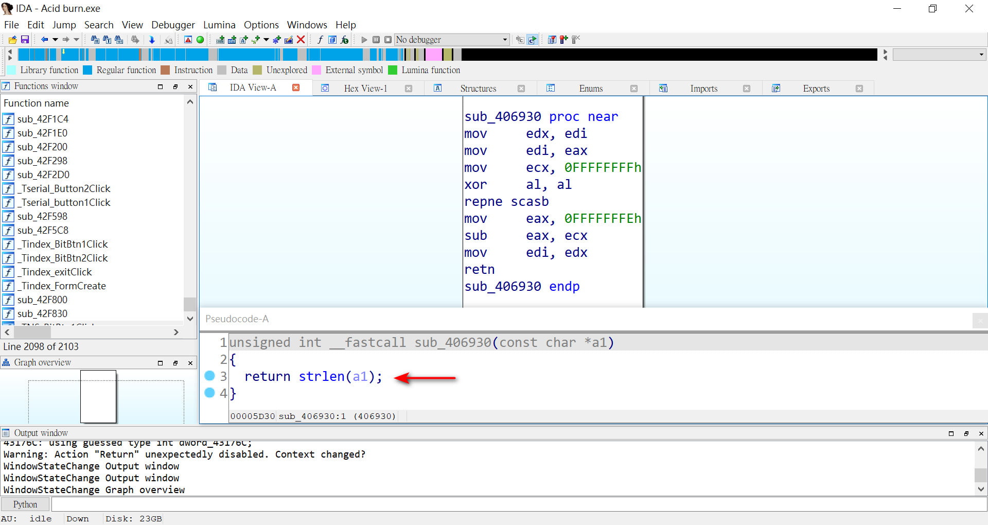Click the blue down arrow icon
988x525 pixels.
[152, 40]
